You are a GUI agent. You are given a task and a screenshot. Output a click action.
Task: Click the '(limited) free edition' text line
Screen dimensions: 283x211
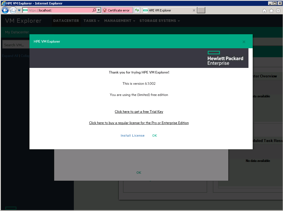(x=139, y=95)
